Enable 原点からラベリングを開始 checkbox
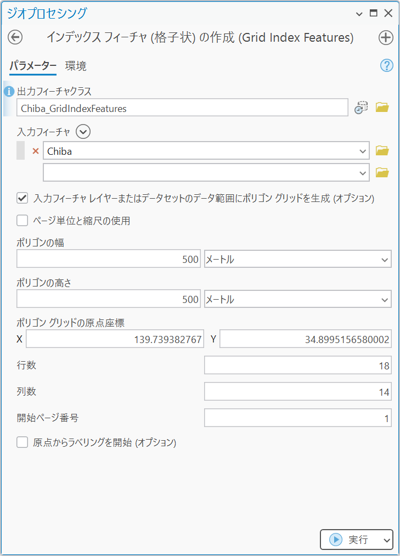Image resolution: width=400 pixels, height=556 pixels. (22, 442)
